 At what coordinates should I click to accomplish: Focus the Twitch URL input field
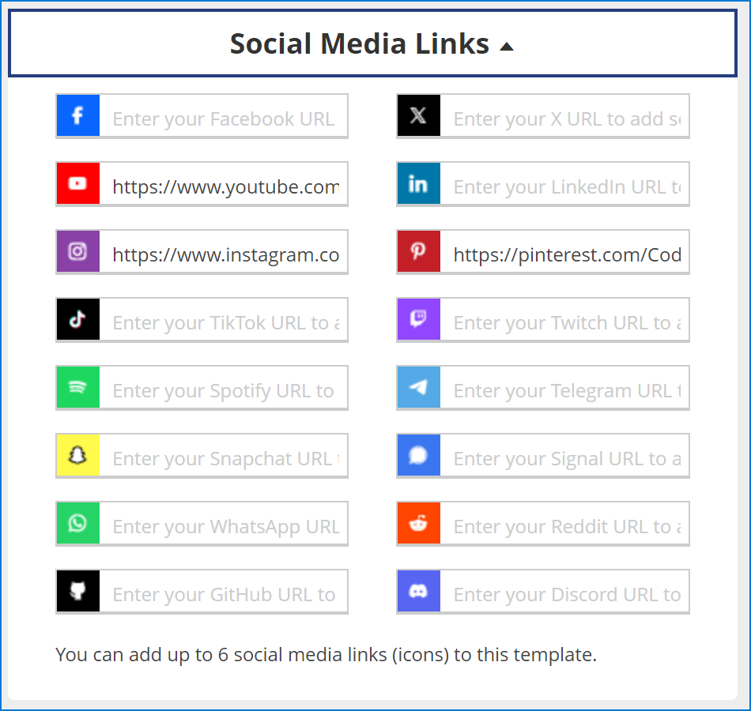click(x=564, y=320)
